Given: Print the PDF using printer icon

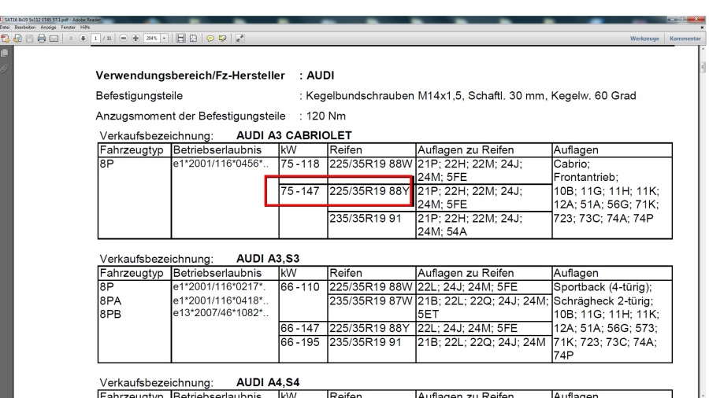Looking at the screenshot, I should (42, 39).
